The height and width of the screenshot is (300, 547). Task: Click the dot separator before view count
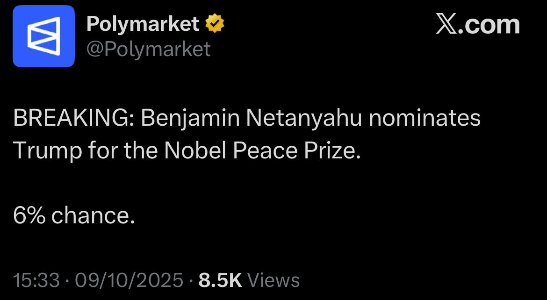(191, 280)
